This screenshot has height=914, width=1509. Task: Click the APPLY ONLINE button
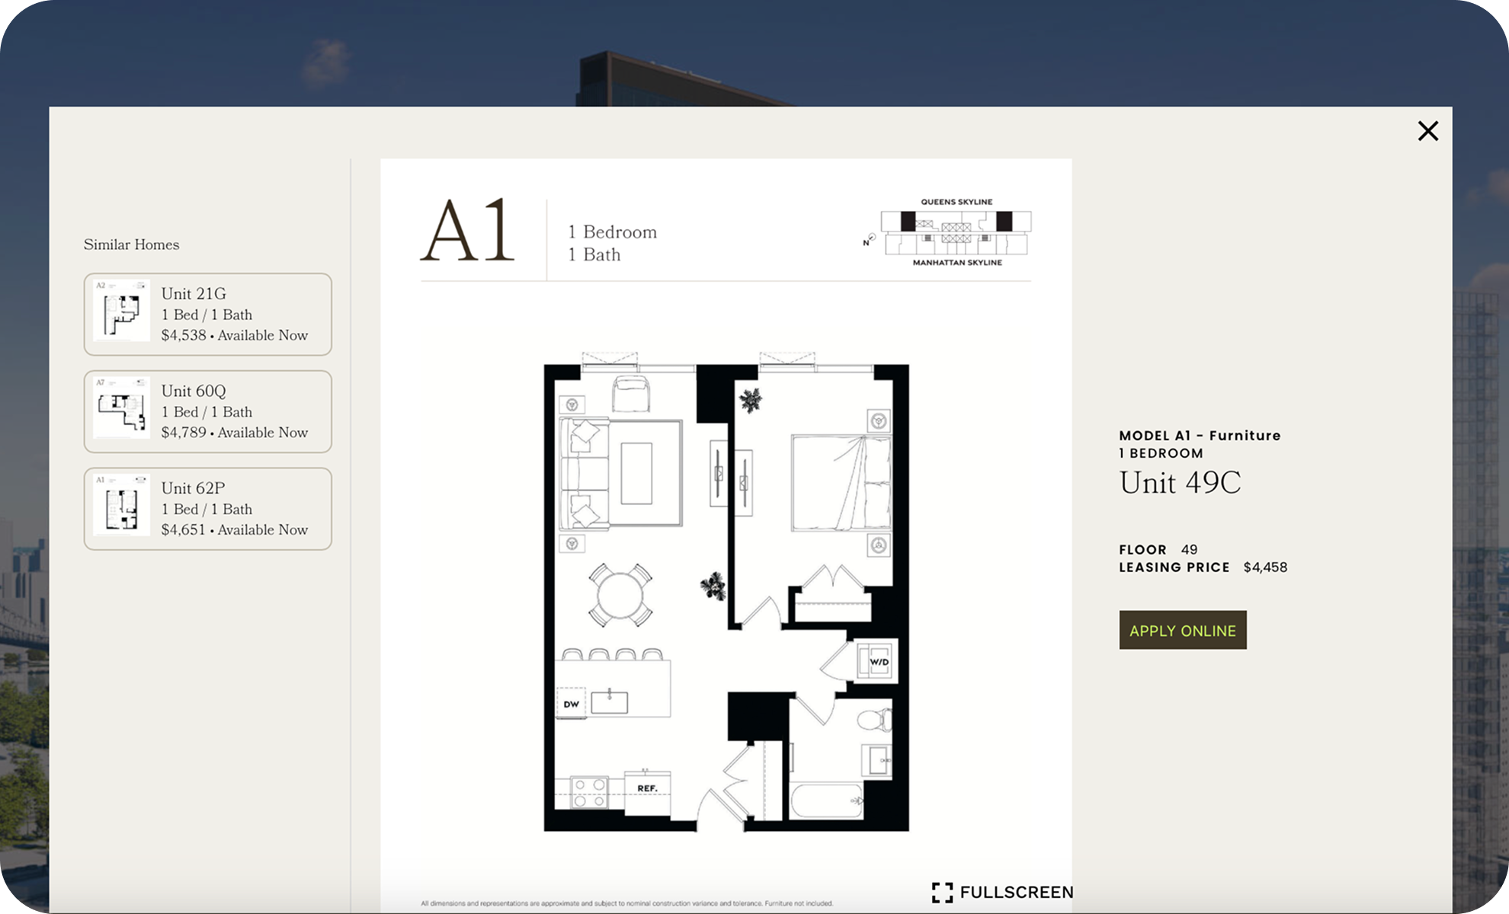[1183, 630]
